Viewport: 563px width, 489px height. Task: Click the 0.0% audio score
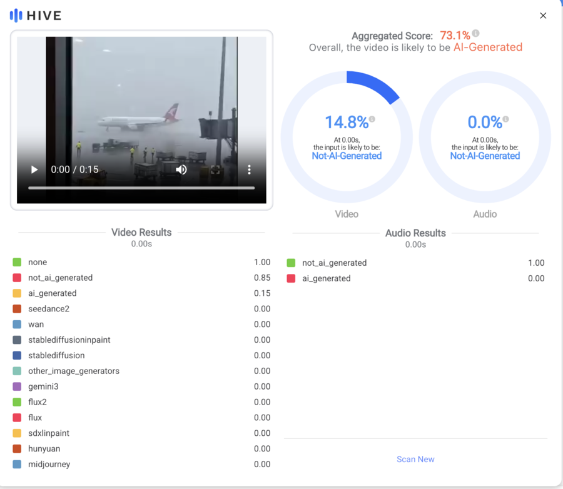coord(485,123)
